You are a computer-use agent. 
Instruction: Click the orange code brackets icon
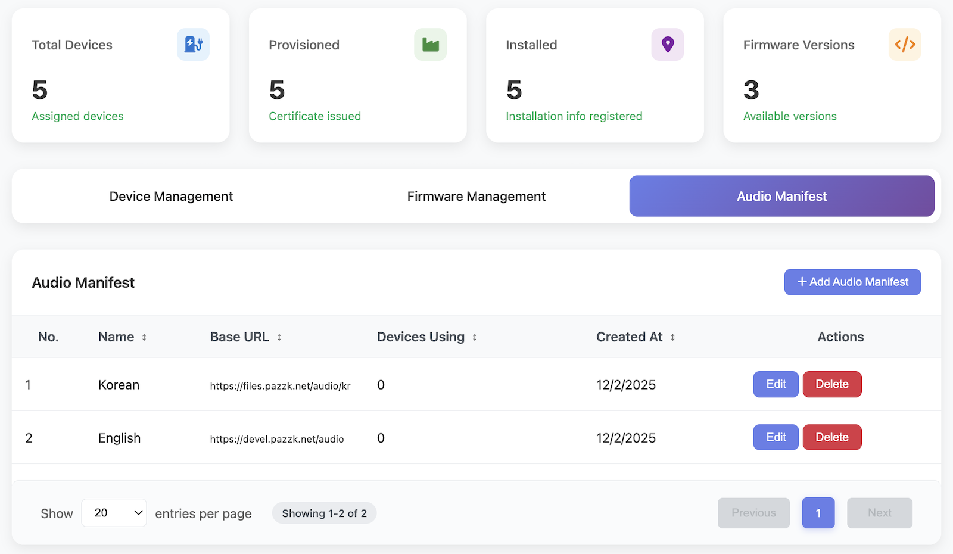(904, 45)
